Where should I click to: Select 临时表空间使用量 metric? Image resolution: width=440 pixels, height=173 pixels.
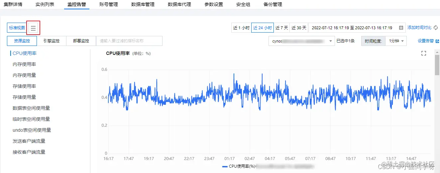coord(31,119)
